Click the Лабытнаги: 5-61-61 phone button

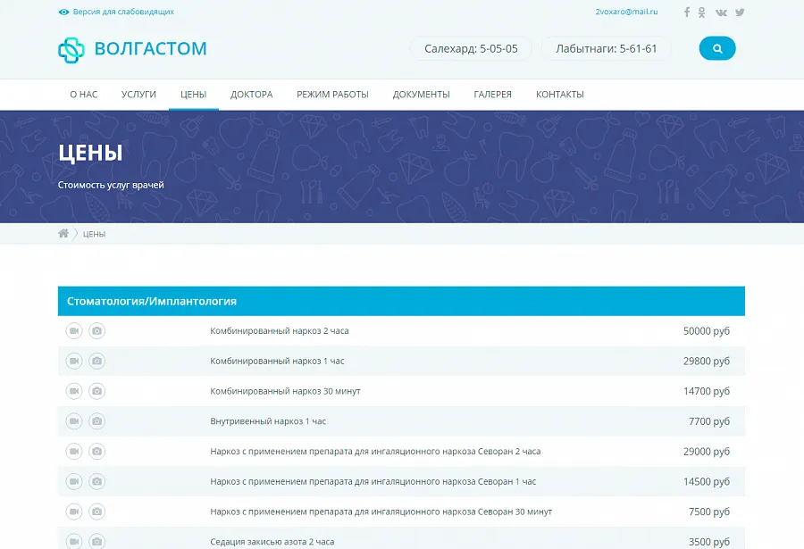tap(606, 49)
